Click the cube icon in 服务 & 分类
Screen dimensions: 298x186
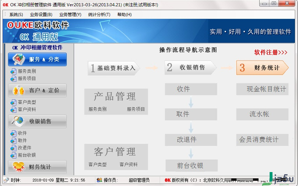tap(19, 59)
